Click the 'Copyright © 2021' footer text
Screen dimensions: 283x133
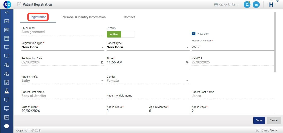point(29,130)
